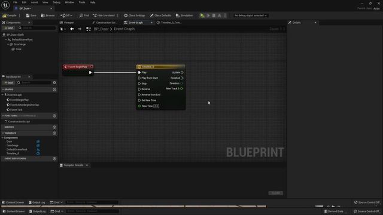The width and height of the screenshot is (383, 215).
Task: Open the debug object selector dropdown
Action: 250,16
